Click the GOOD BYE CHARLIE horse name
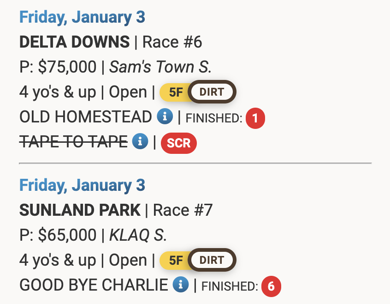This screenshot has height=304, width=390. click(x=94, y=286)
